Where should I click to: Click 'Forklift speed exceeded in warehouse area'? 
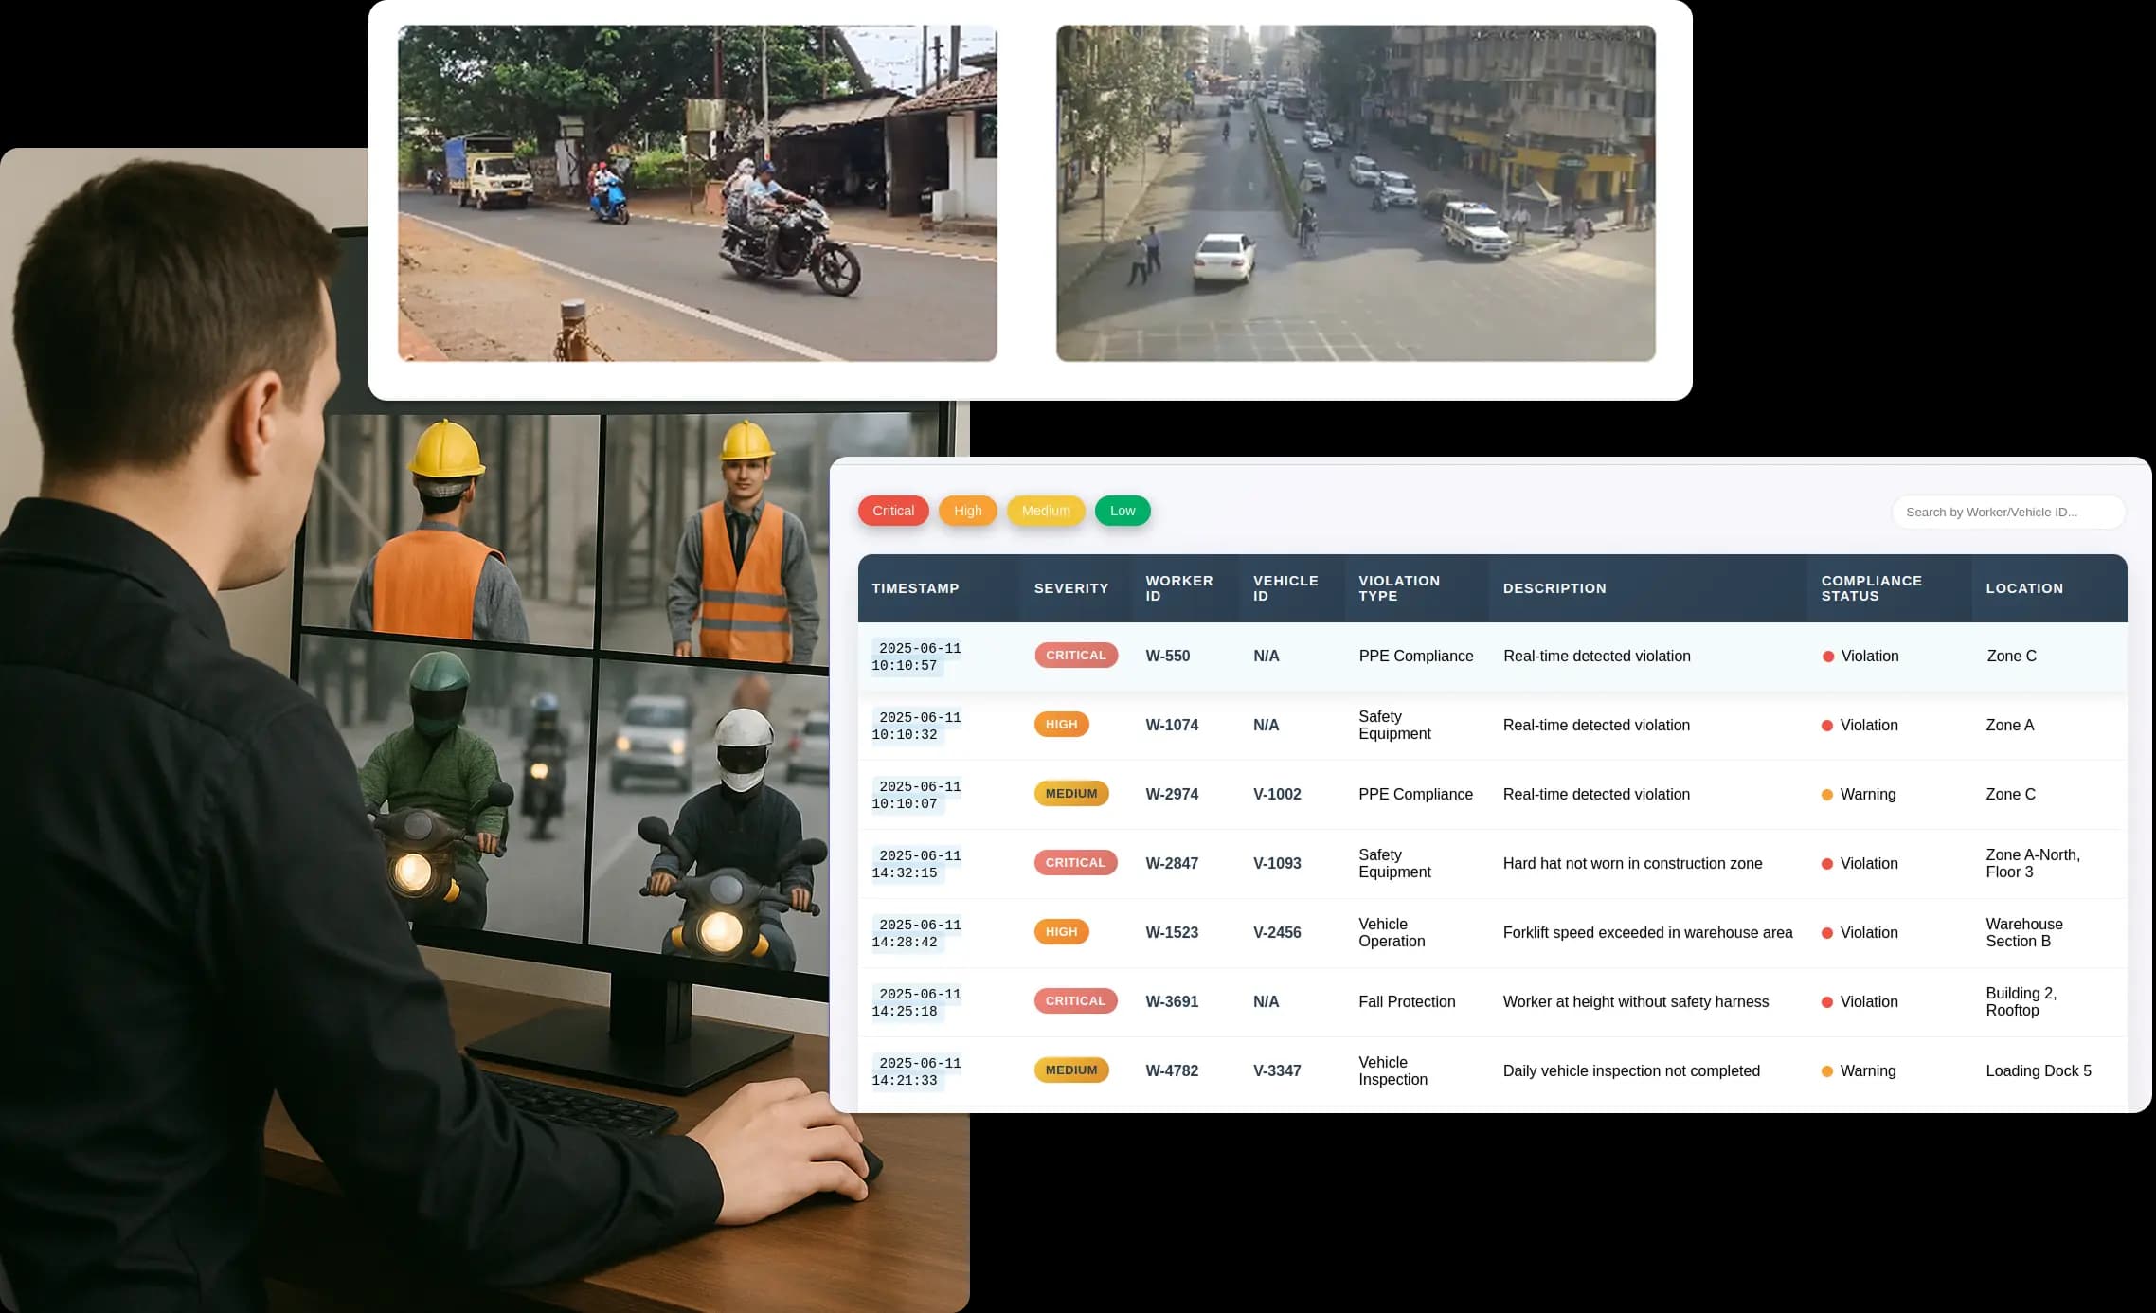(1647, 932)
